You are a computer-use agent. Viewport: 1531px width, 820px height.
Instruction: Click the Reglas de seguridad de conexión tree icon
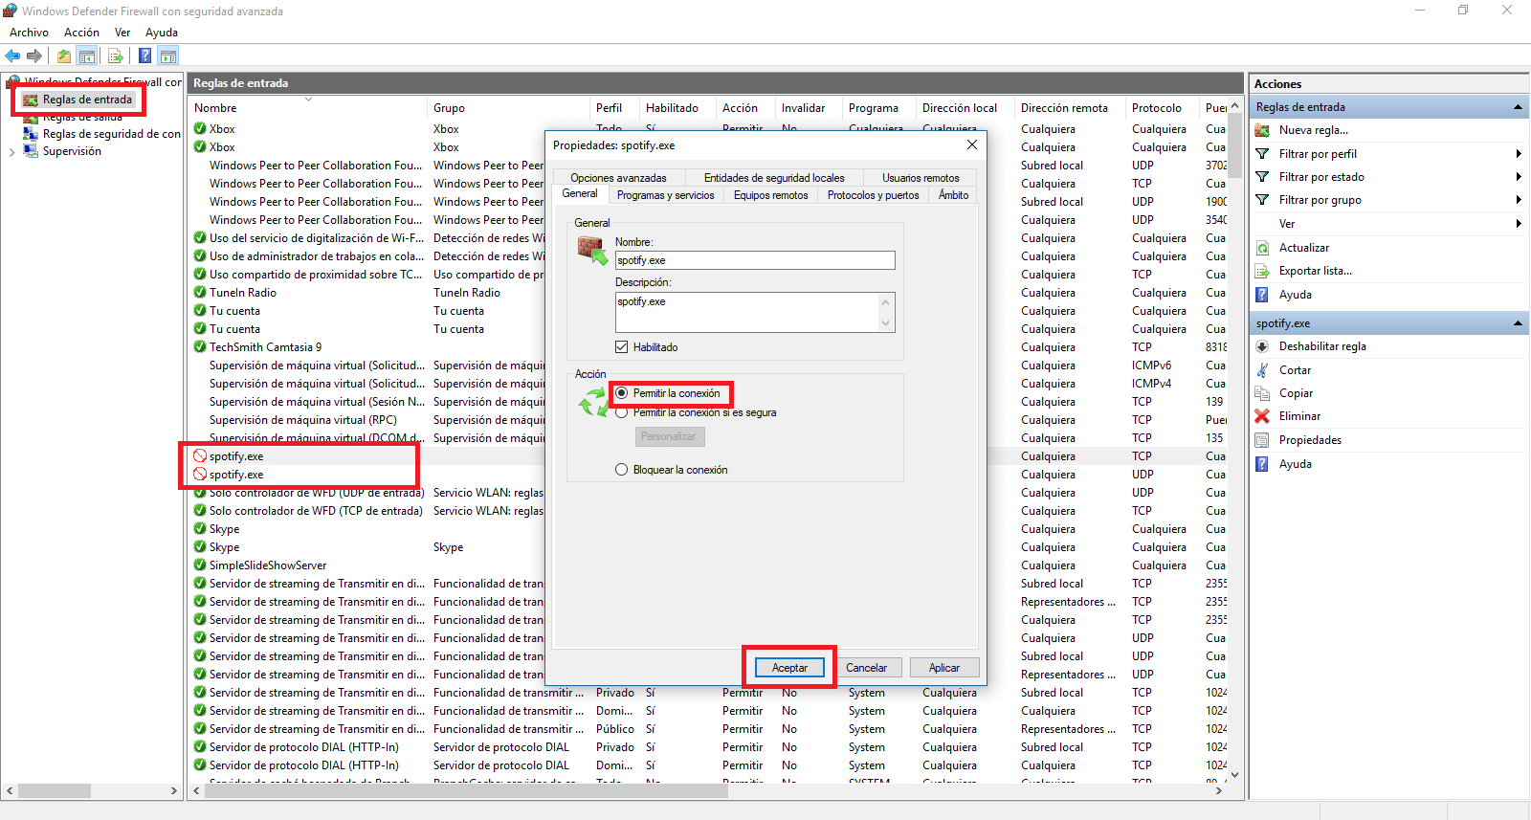(31, 134)
